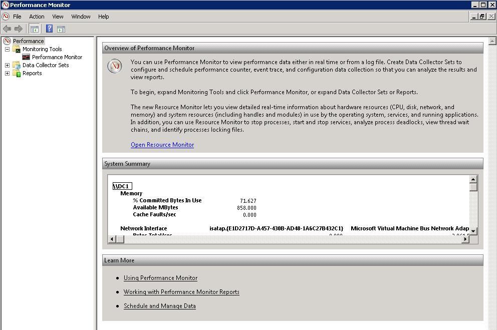The width and height of the screenshot is (497, 330).
Task: Click System Summary scroll left arrow
Action: [x=112, y=239]
